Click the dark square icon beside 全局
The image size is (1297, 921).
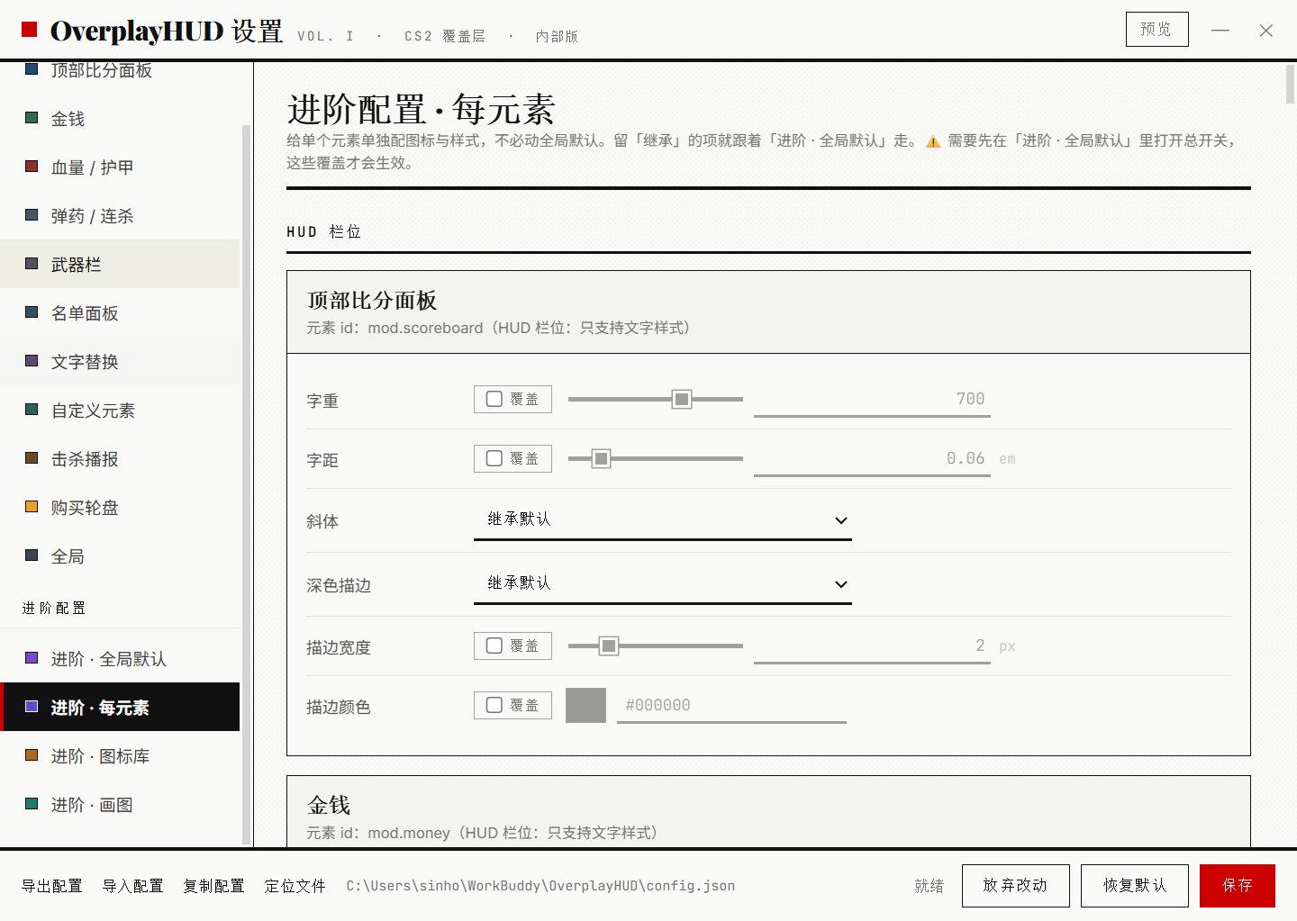32,555
